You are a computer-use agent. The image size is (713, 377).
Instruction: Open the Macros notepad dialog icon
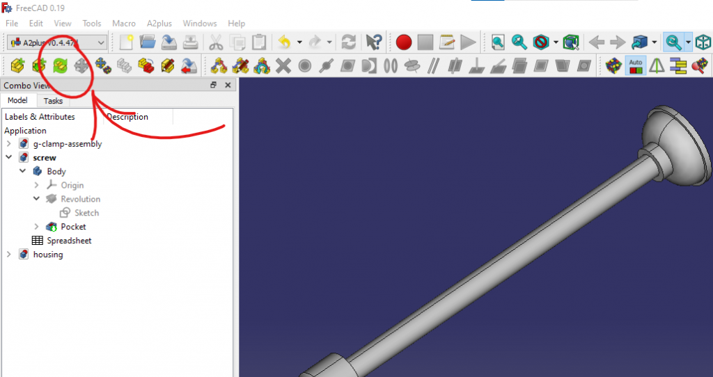click(446, 42)
